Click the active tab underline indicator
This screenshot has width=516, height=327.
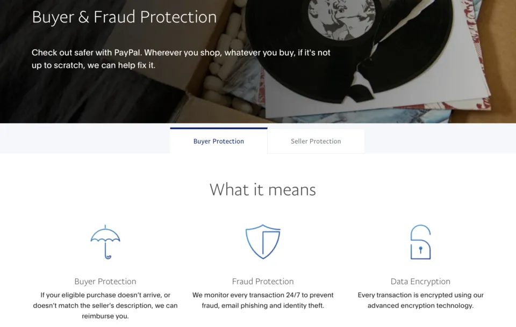click(x=218, y=129)
